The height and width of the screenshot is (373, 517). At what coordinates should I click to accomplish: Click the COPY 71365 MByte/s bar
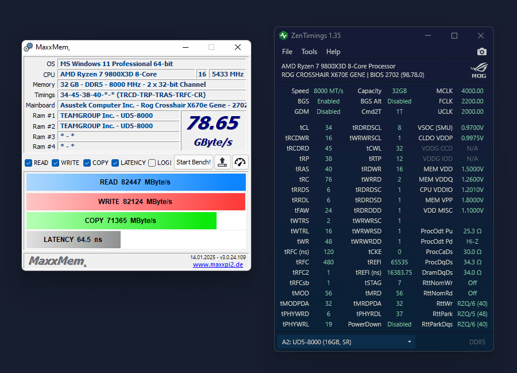coord(121,221)
